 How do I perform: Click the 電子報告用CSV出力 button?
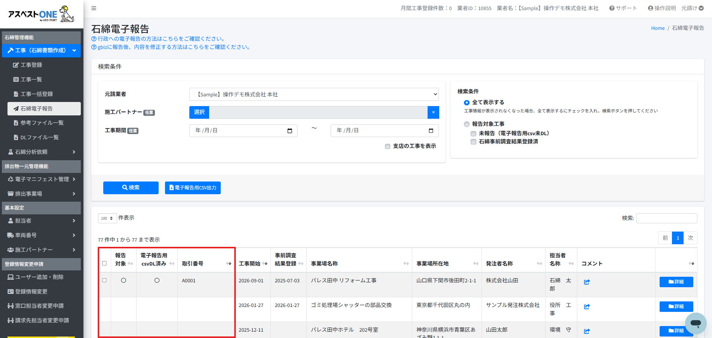click(193, 188)
